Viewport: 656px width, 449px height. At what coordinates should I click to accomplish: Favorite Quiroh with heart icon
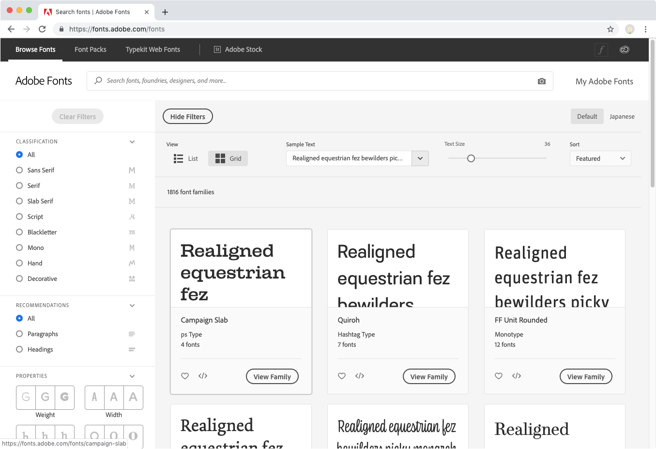pyautogui.click(x=342, y=376)
